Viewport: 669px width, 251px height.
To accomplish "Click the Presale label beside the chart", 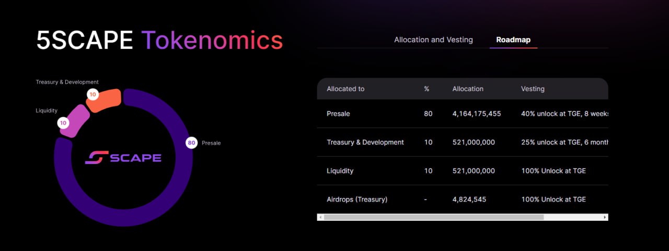I will pyautogui.click(x=211, y=143).
